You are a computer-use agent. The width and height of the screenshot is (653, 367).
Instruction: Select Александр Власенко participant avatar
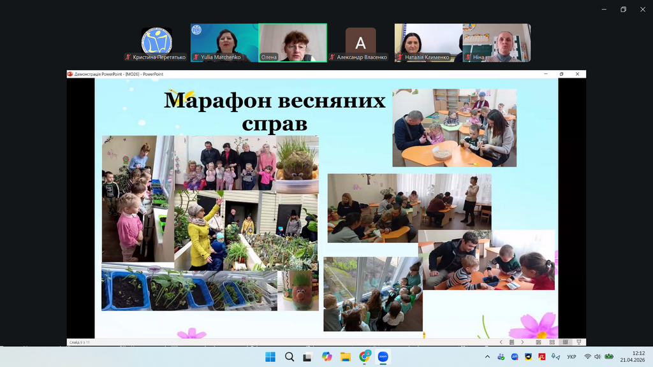(x=360, y=43)
